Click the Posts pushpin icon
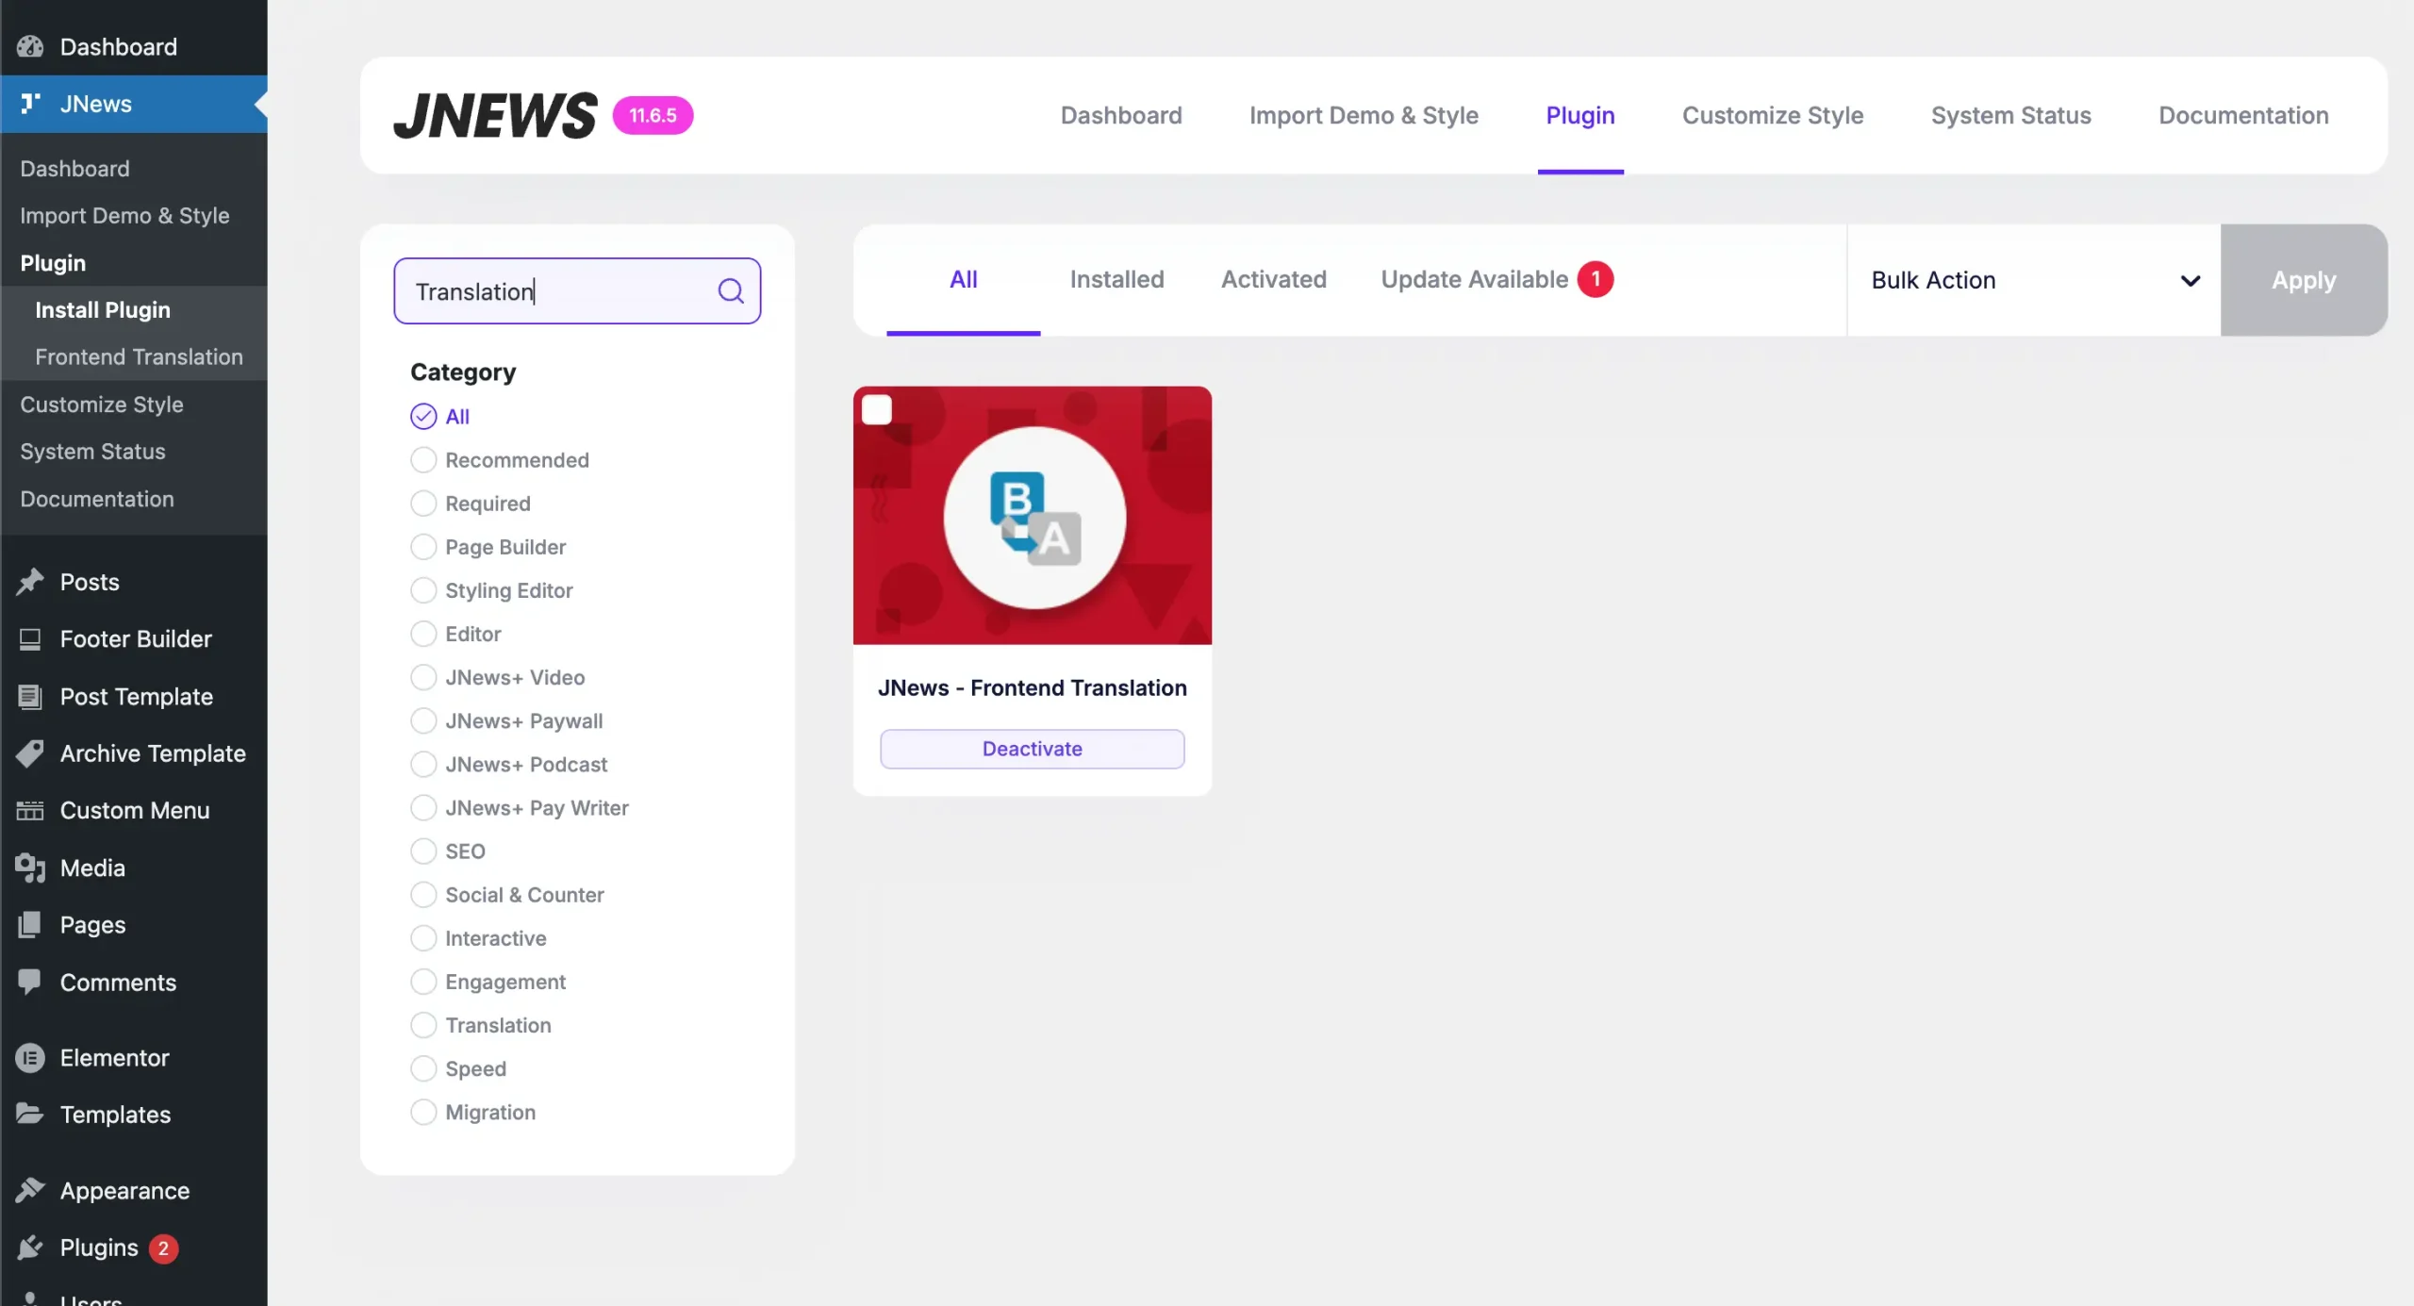2414x1306 pixels. pos(30,582)
